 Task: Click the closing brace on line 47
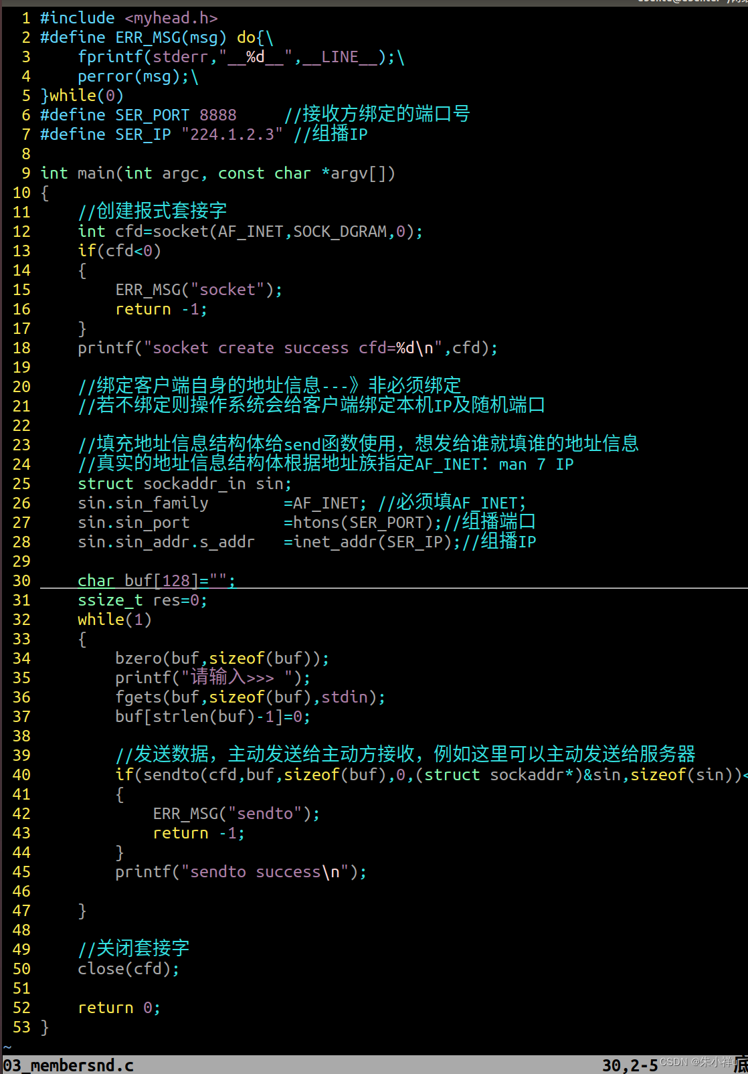tap(82, 911)
